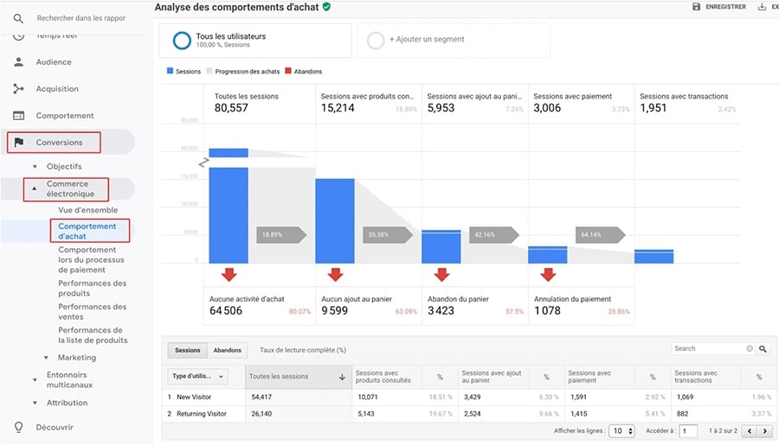Click the table search magnifier button
The height and width of the screenshot is (445, 779).
point(763,349)
